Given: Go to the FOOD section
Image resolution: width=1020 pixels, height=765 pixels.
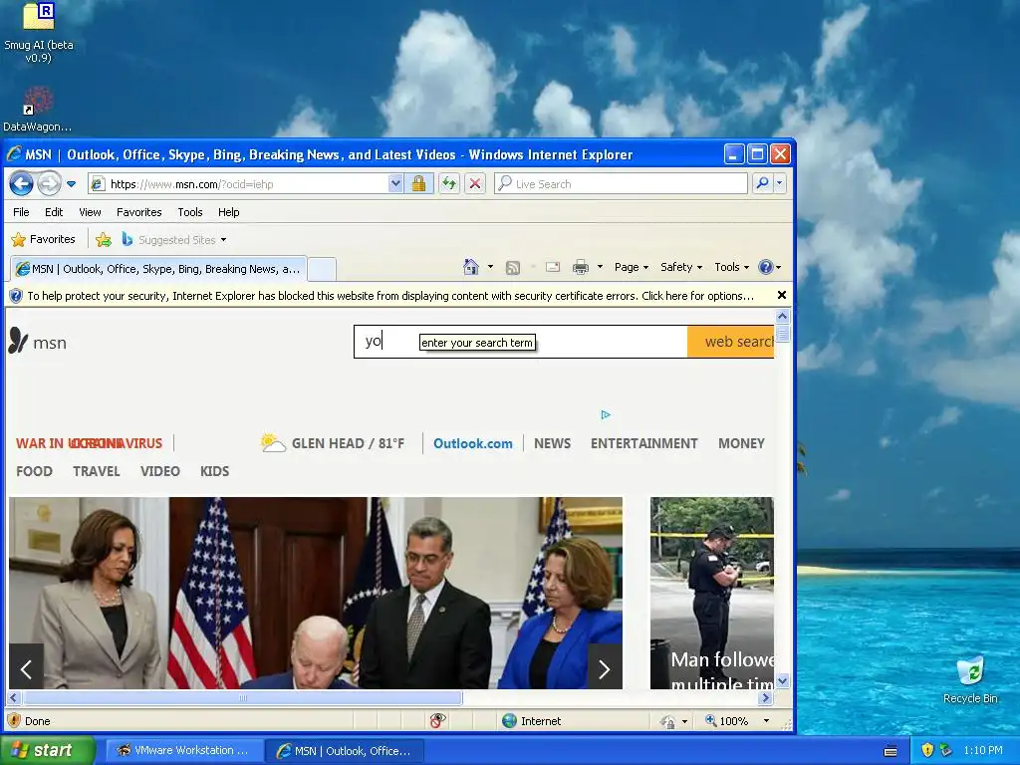Looking at the screenshot, I should tap(35, 471).
